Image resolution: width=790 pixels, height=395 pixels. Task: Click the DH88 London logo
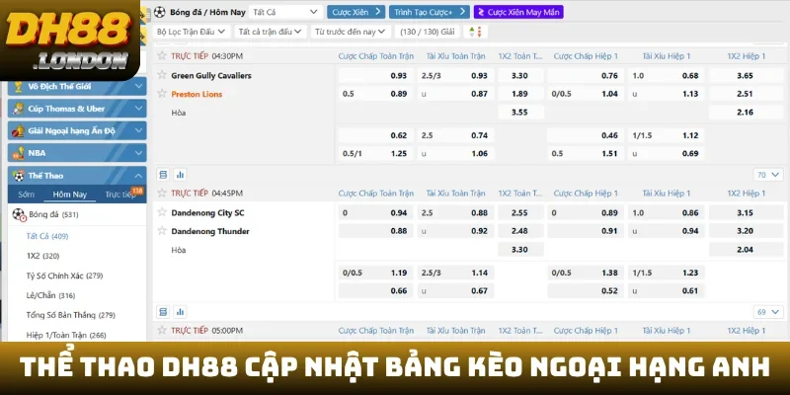69,40
